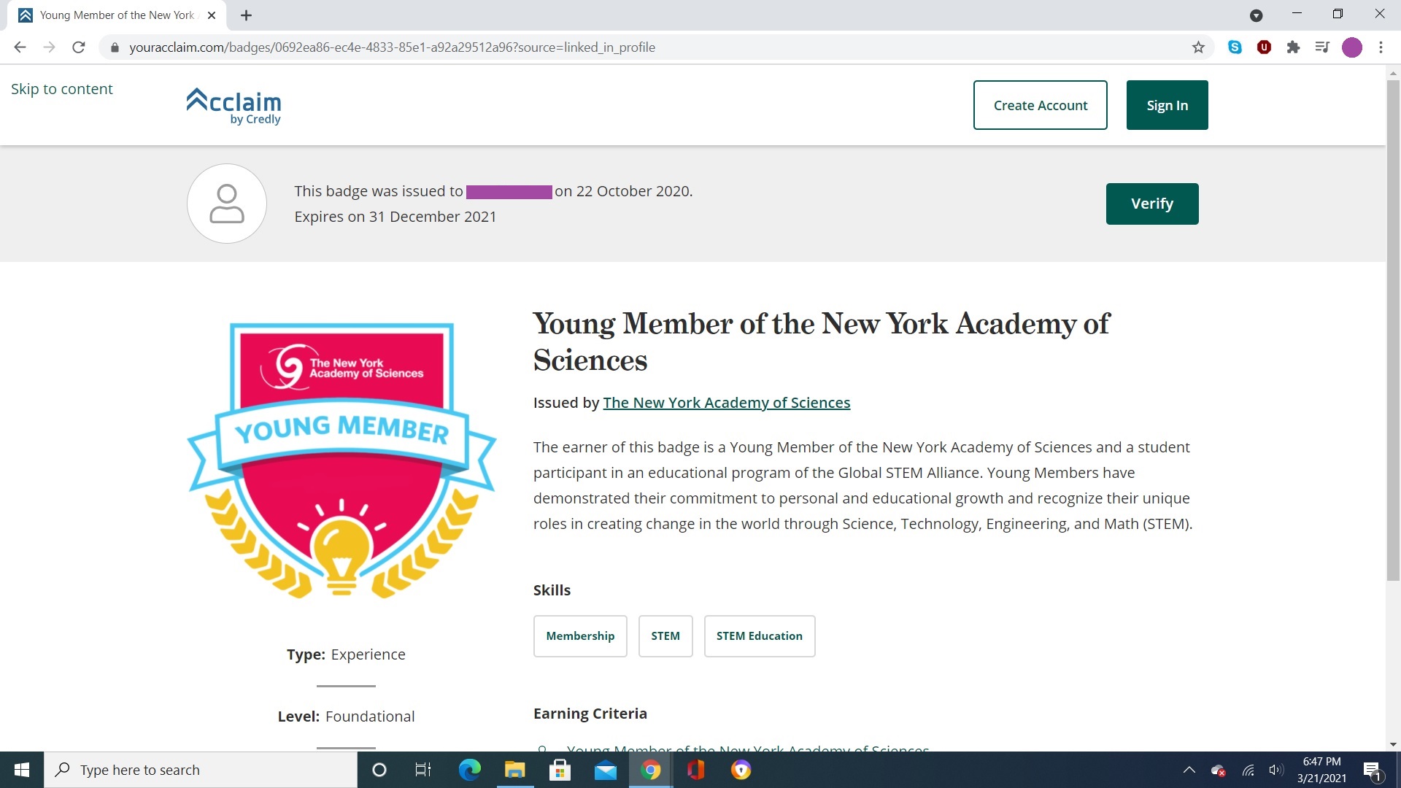Click the Chrome icon on taskbar
The height and width of the screenshot is (788, 1401).
(x=650, y=770)
